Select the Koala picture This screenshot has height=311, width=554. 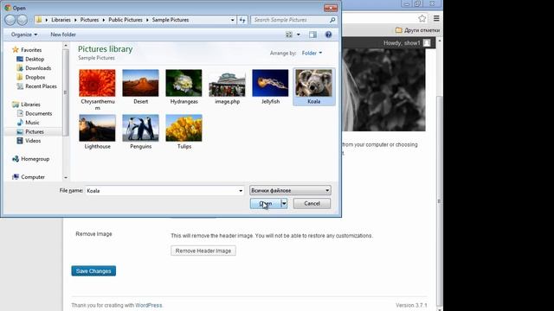pos(313,86)
